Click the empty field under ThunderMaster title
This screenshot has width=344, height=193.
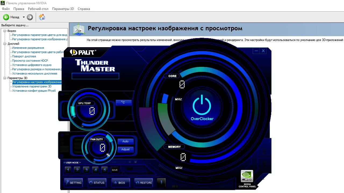pyautogui.click(x=95, y=76)
